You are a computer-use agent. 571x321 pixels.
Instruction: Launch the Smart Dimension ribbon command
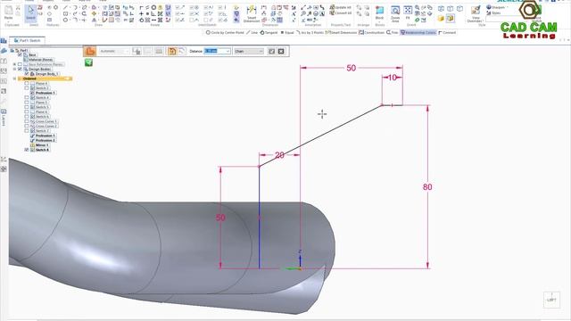[x=252, y=14]
